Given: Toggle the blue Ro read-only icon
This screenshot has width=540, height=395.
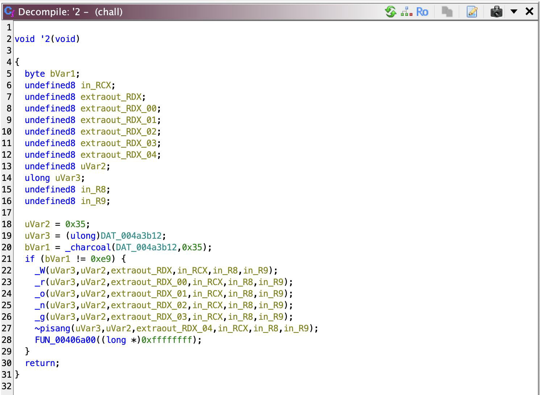Looking at the screenshot, I should pos(422,12).
